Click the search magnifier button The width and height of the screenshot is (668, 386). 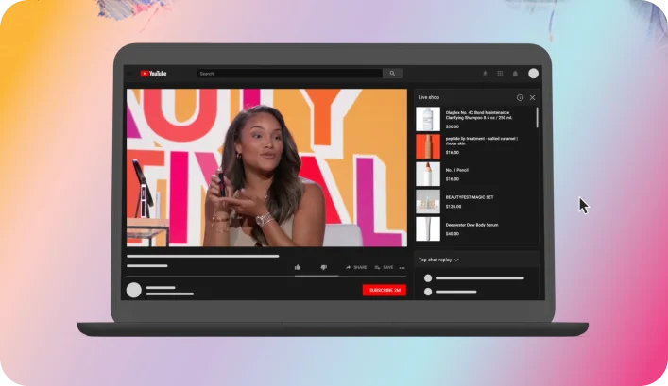click(392, 74)
